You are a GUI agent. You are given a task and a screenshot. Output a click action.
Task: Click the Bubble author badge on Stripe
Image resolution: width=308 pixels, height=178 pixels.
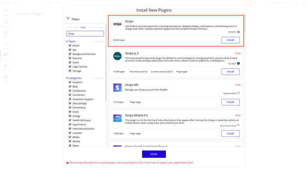click(238, 32)
